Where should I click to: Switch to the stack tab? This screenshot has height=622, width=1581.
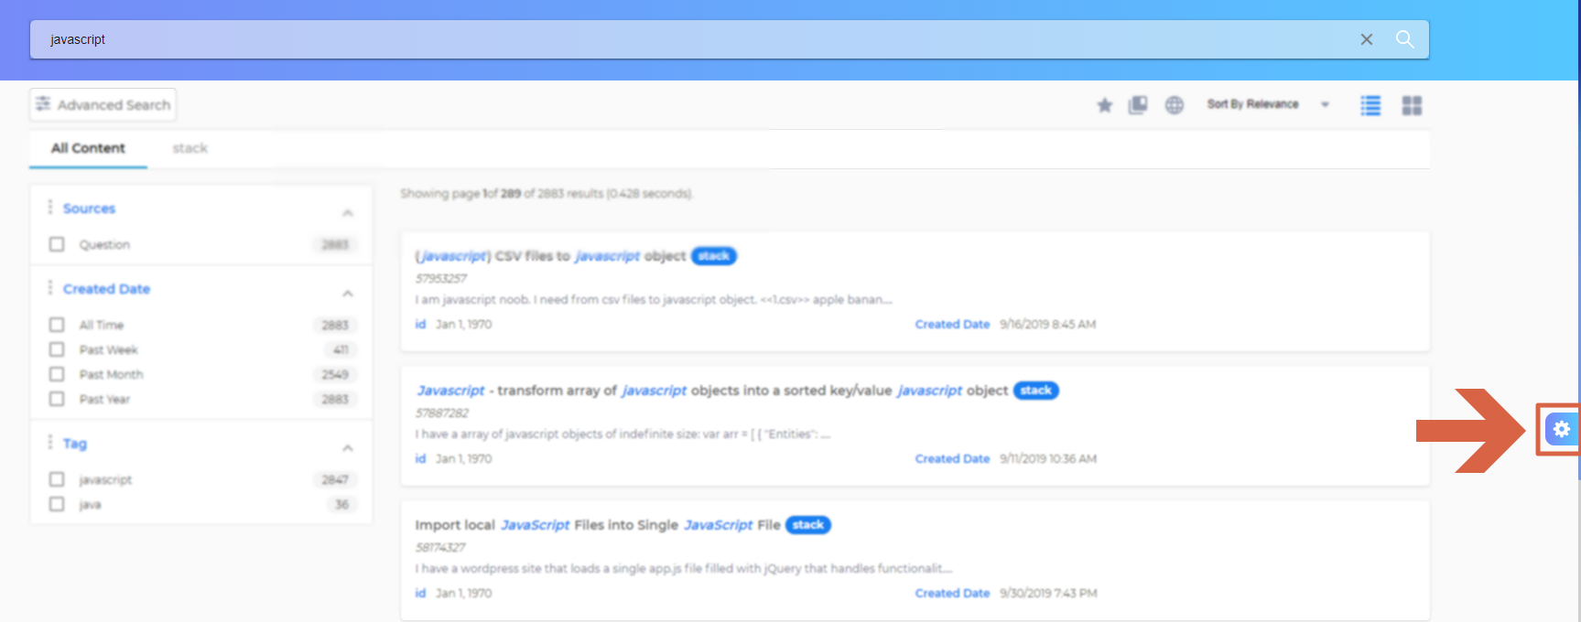tap(190, 148)
